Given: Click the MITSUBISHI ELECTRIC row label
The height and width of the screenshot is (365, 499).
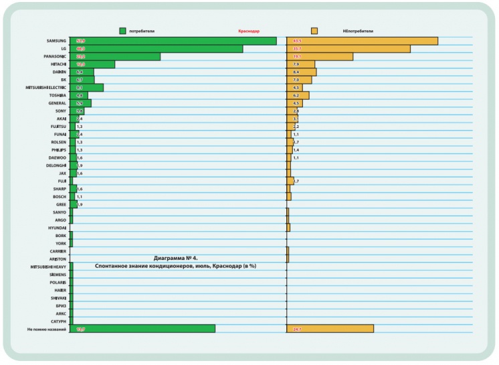Looking at the screenshot, I should click(44, 88).
